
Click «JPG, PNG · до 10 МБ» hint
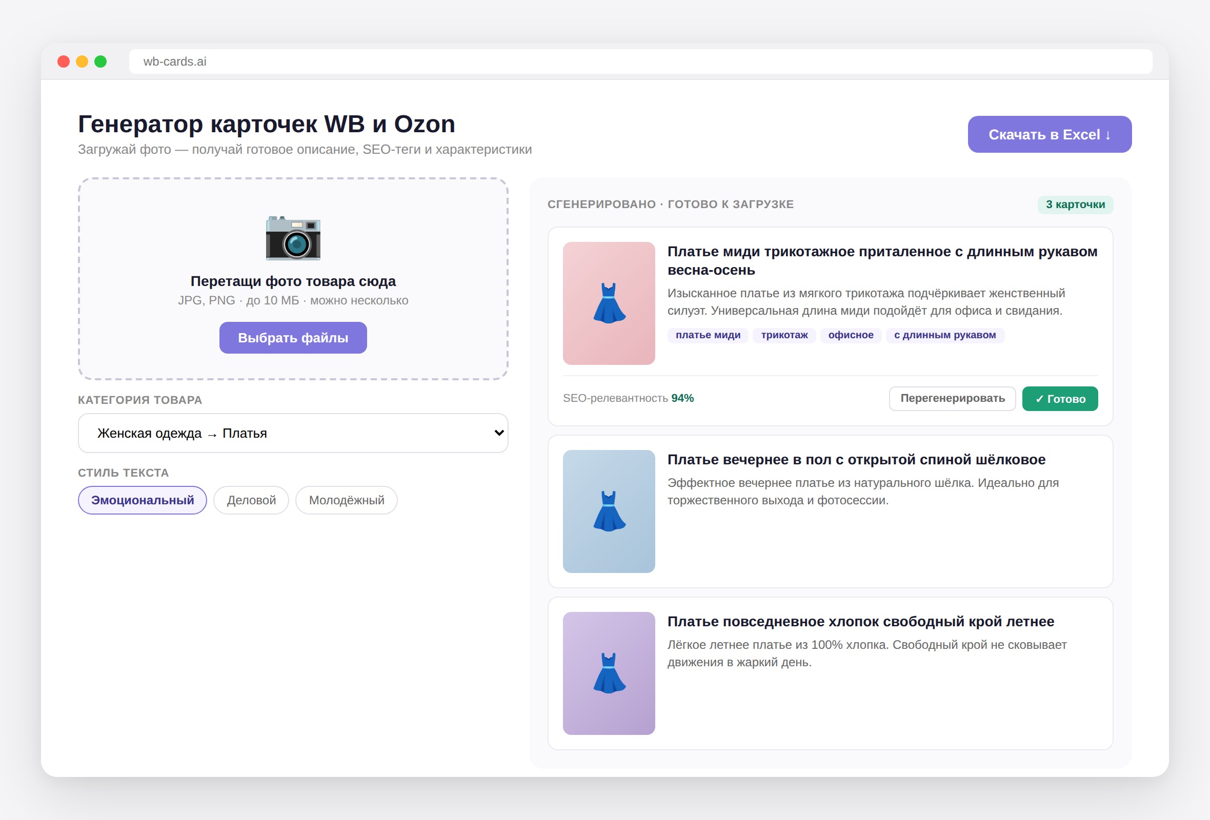(293, 300)
